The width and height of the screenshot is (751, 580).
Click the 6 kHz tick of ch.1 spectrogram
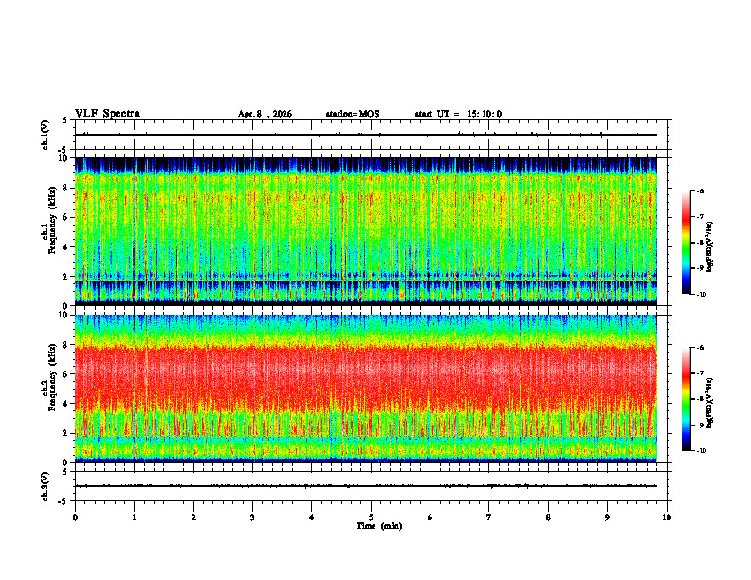click(x=66, y=217)
